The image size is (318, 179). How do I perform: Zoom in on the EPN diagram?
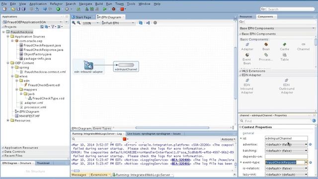pos(74,23)
